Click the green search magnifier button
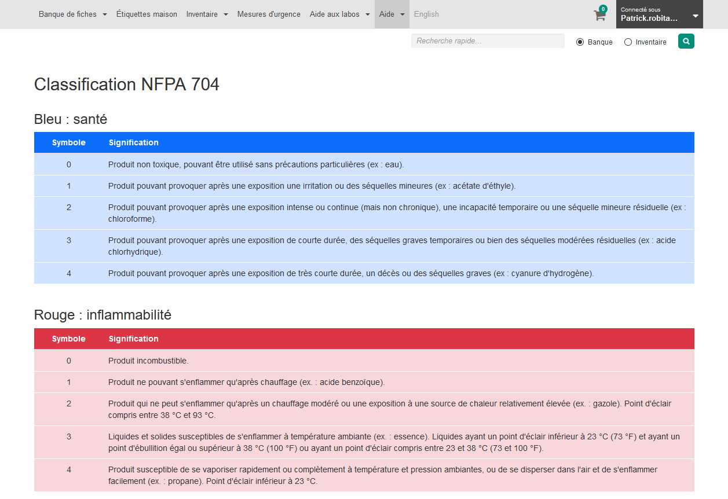This screenshot has height=499, width=728. point(686,41)
